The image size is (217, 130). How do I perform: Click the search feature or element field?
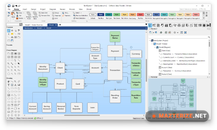[194, 9]
